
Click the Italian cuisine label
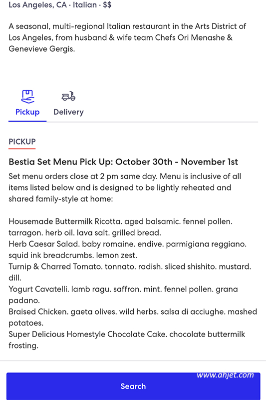pos(85,5)
